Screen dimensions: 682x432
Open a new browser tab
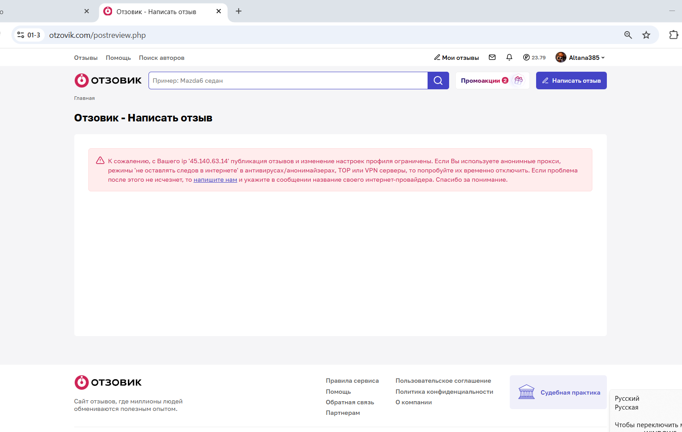click(239, 11)
